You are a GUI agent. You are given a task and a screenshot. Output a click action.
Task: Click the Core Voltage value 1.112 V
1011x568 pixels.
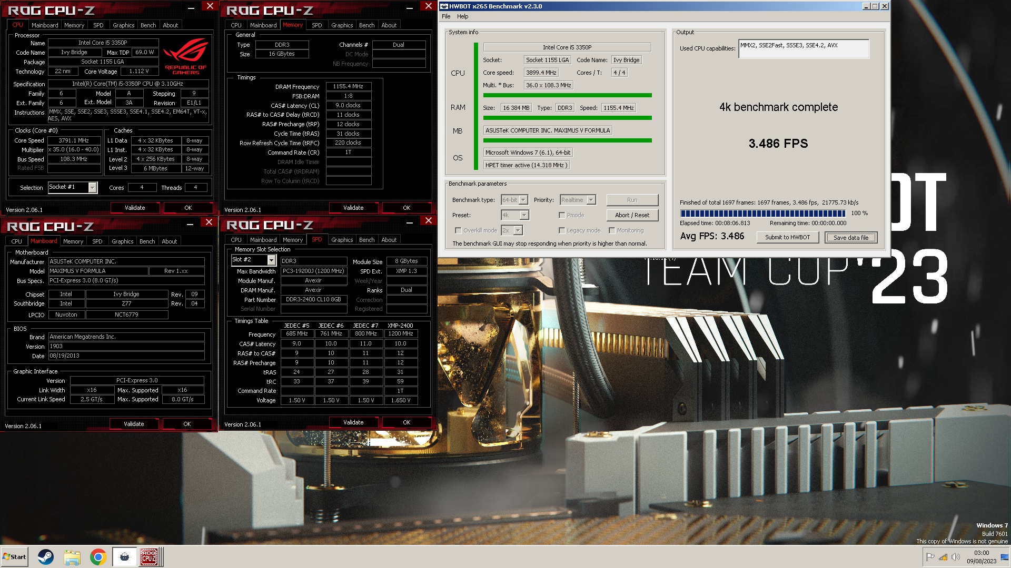point(138,72)
